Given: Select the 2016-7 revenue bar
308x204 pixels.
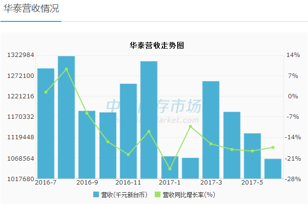Looking at the screenshot, I should 46,124.
